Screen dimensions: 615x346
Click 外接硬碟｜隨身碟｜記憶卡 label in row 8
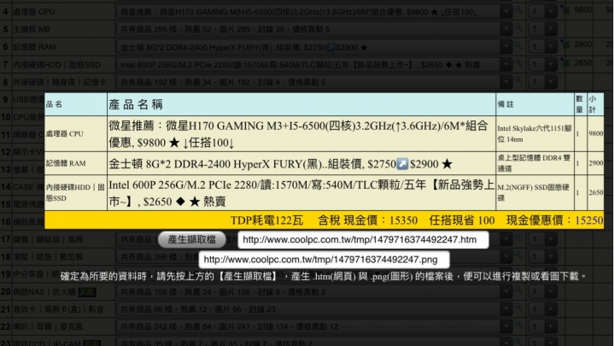tap(60, 82)
